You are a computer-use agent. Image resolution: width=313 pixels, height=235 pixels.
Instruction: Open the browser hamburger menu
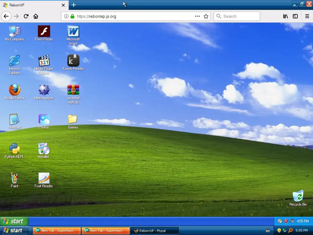click(x=307, y=16)
